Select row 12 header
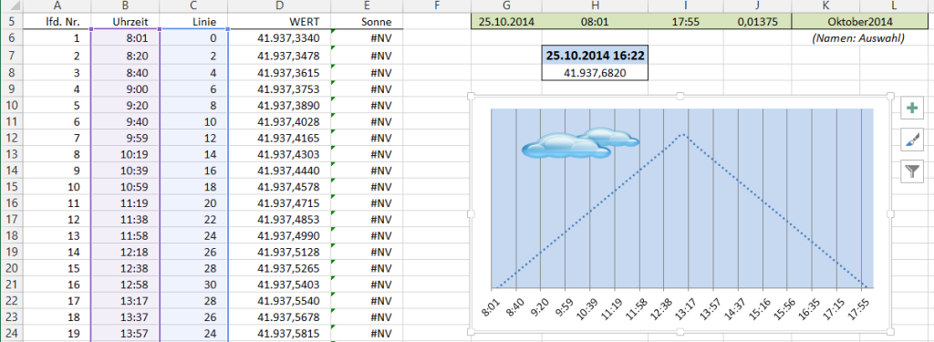The width and height of the screenshot is (934, 342). point(13,139)
